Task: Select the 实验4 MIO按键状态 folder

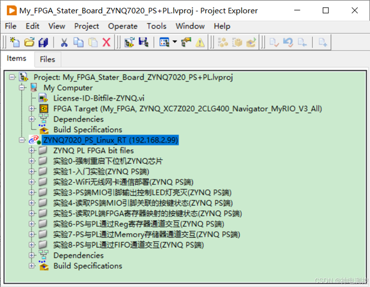Action: (143, 203)
